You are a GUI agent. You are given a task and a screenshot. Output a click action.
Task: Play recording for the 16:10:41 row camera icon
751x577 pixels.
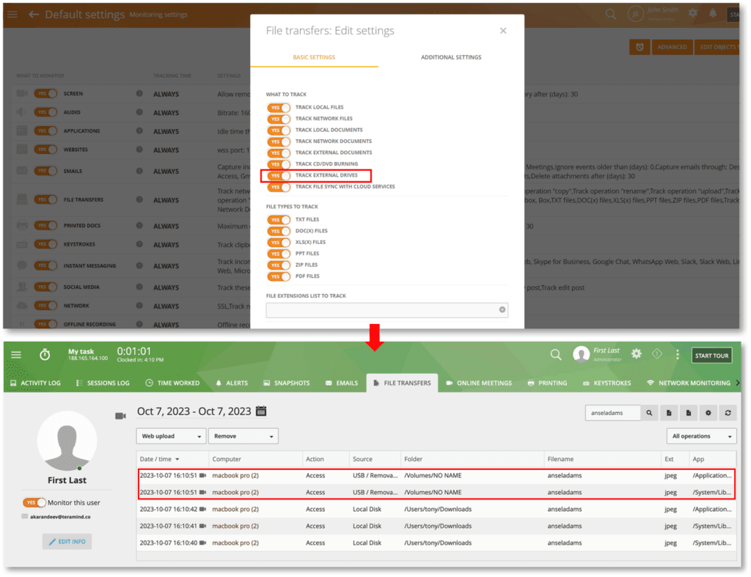point(202,526)
